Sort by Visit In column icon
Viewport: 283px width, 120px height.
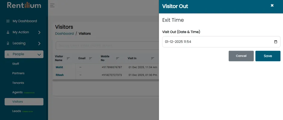[153, 58]
